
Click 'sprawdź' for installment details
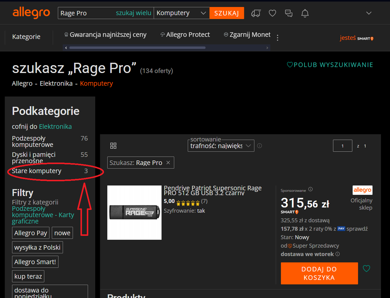[357, 229]
